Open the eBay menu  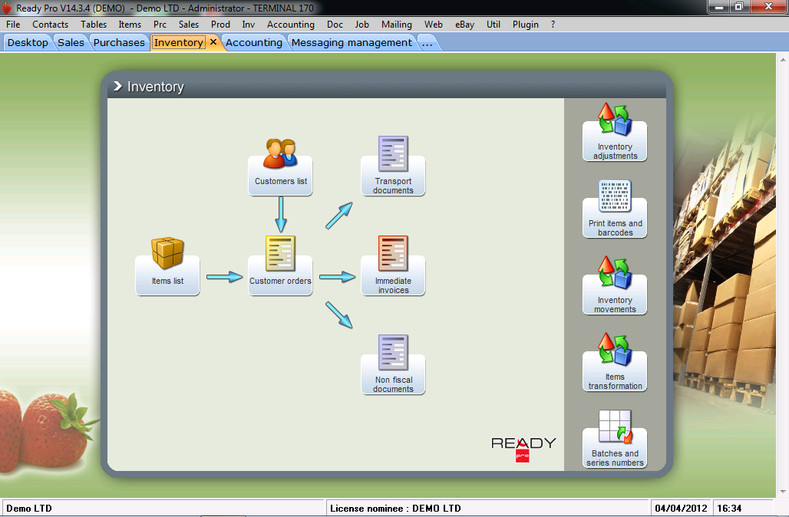tap(464, 24)
